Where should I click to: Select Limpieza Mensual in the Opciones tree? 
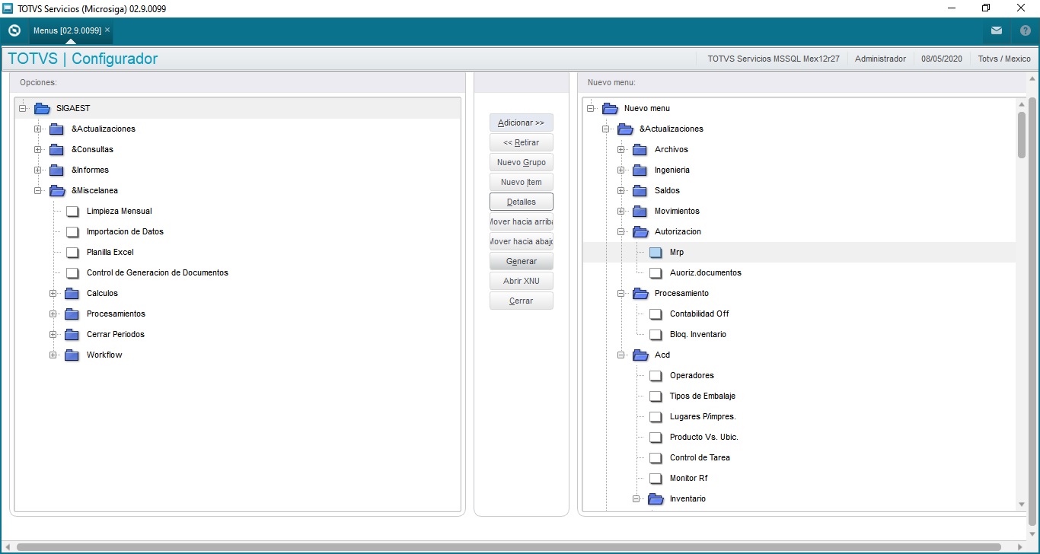[x=120, y=211]
